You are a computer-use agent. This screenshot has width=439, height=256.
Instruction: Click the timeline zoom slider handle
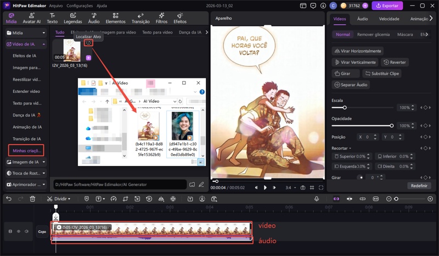tap(396, 199)
